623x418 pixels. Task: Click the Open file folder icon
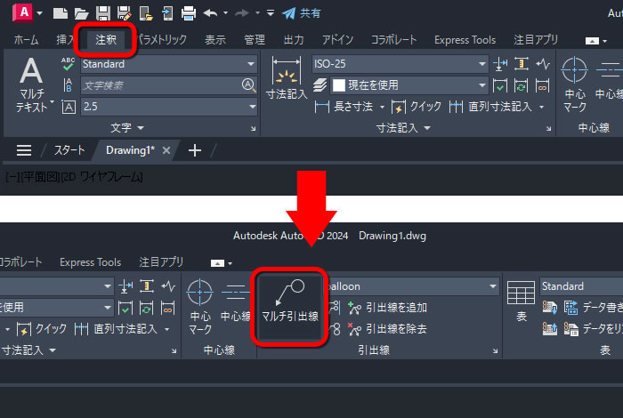coord(82,13)
